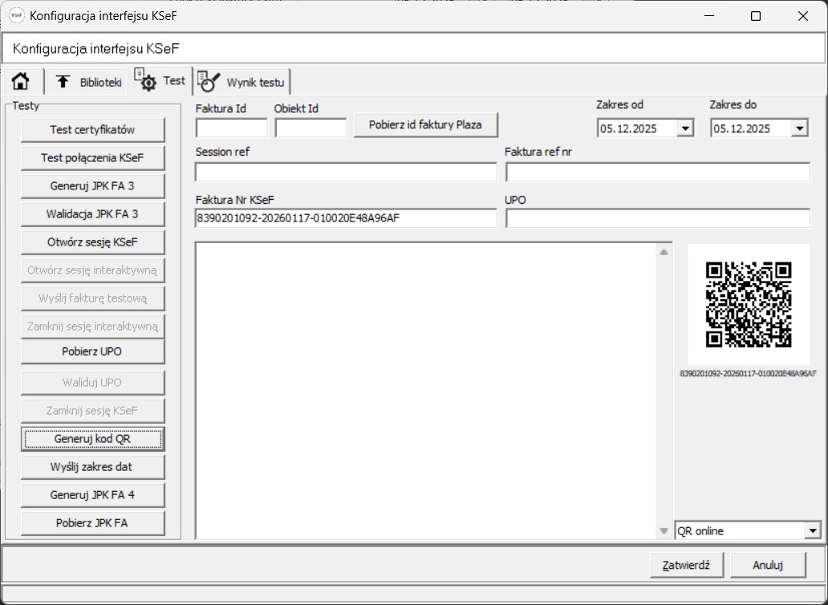This screenshot has height=605, width=828.
Task: Click Generuj JPK FA 4
Action: (92, 495)
